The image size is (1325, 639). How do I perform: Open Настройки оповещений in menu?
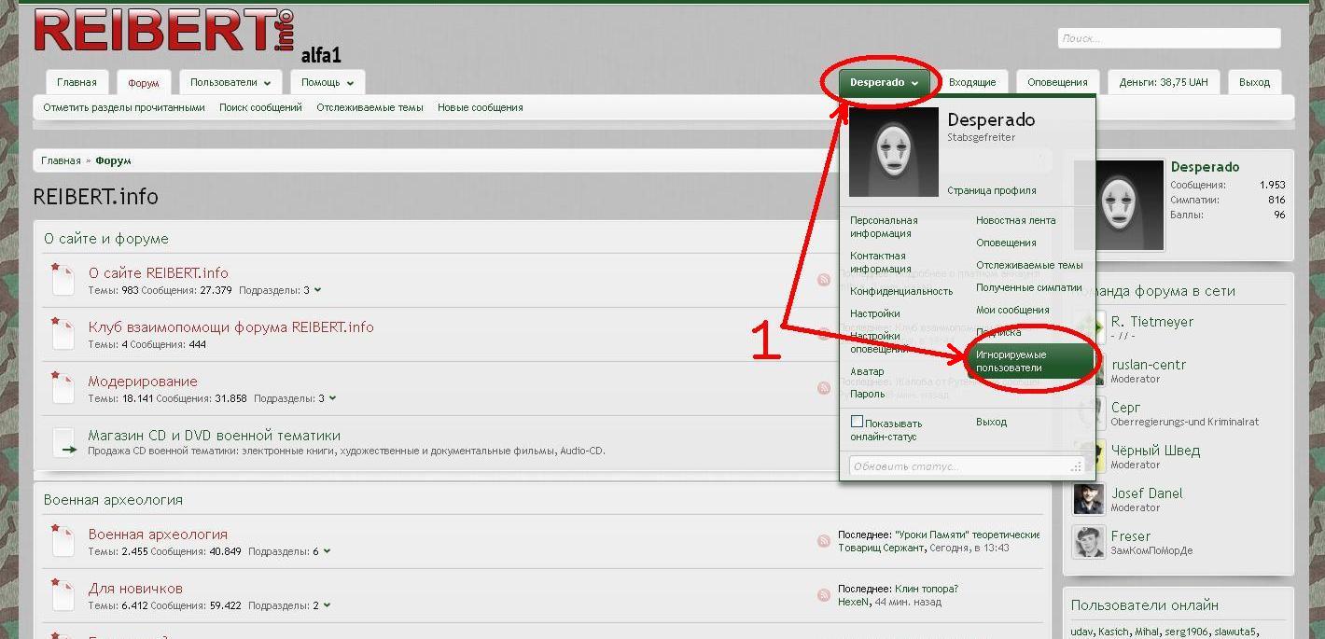coord(879,342)
